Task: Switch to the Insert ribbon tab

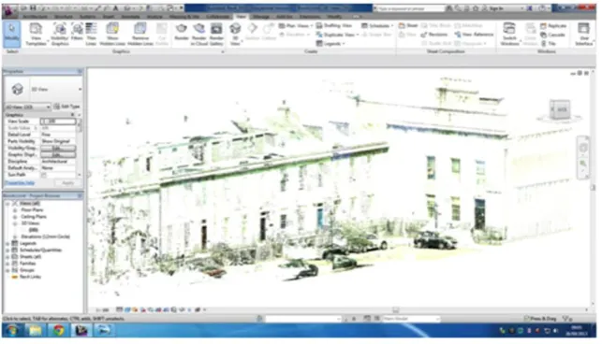Action: (x=109, y=17)
